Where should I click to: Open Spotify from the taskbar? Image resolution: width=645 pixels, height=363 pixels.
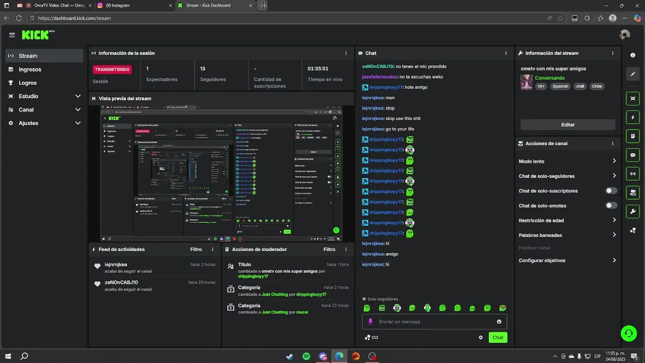(306, 356)
